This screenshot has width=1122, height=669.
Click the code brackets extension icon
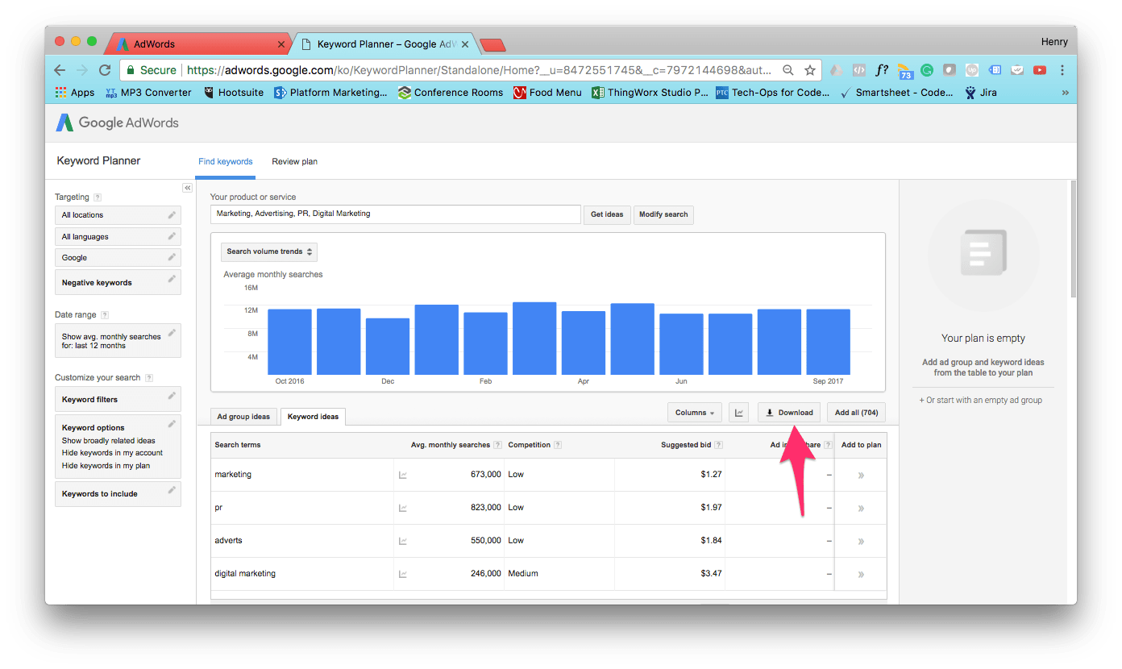pyautogui.click(x=859, y=70)
